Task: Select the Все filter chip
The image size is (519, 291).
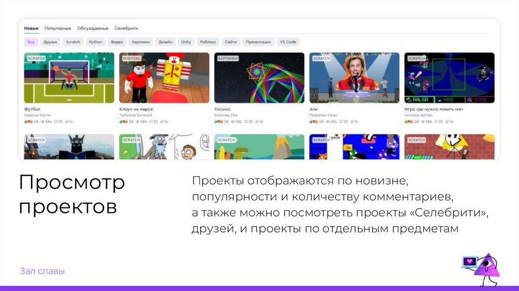Action: [31, 42]
